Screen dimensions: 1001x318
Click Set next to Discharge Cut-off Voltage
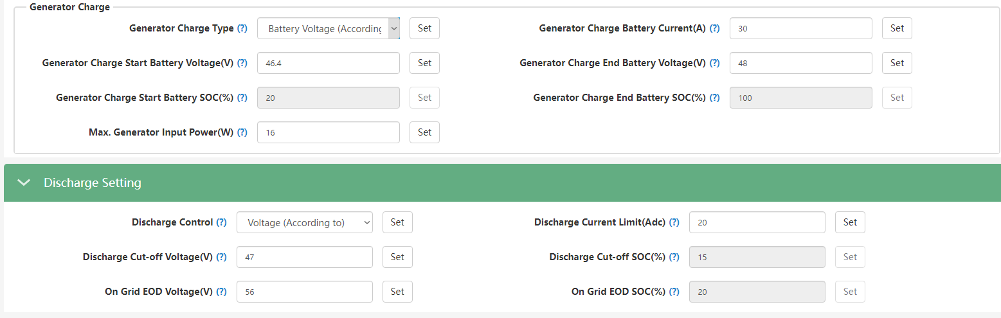click(x=397, y=257)
